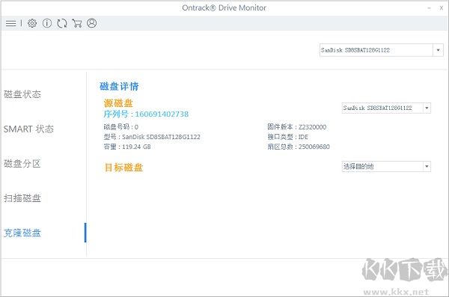Select the 克隆磁盘 tab
Image resolution: width=449 pixels, height=297 pixels.
tap(22, 233)
